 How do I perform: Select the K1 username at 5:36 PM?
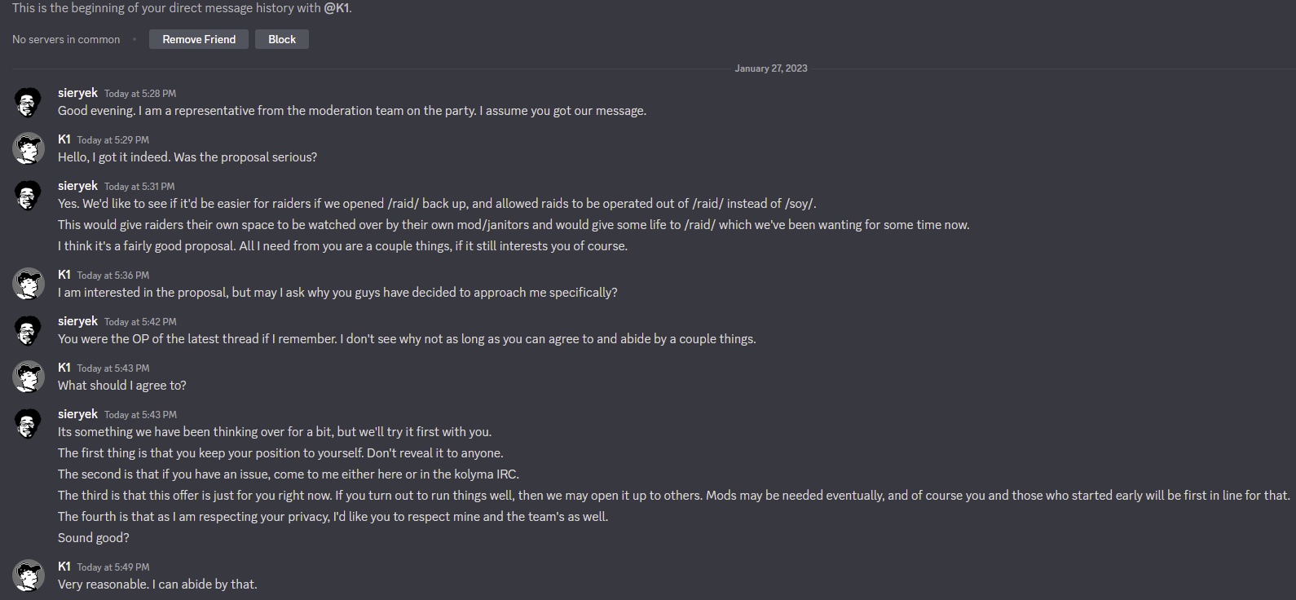click(x=64, y=275)
